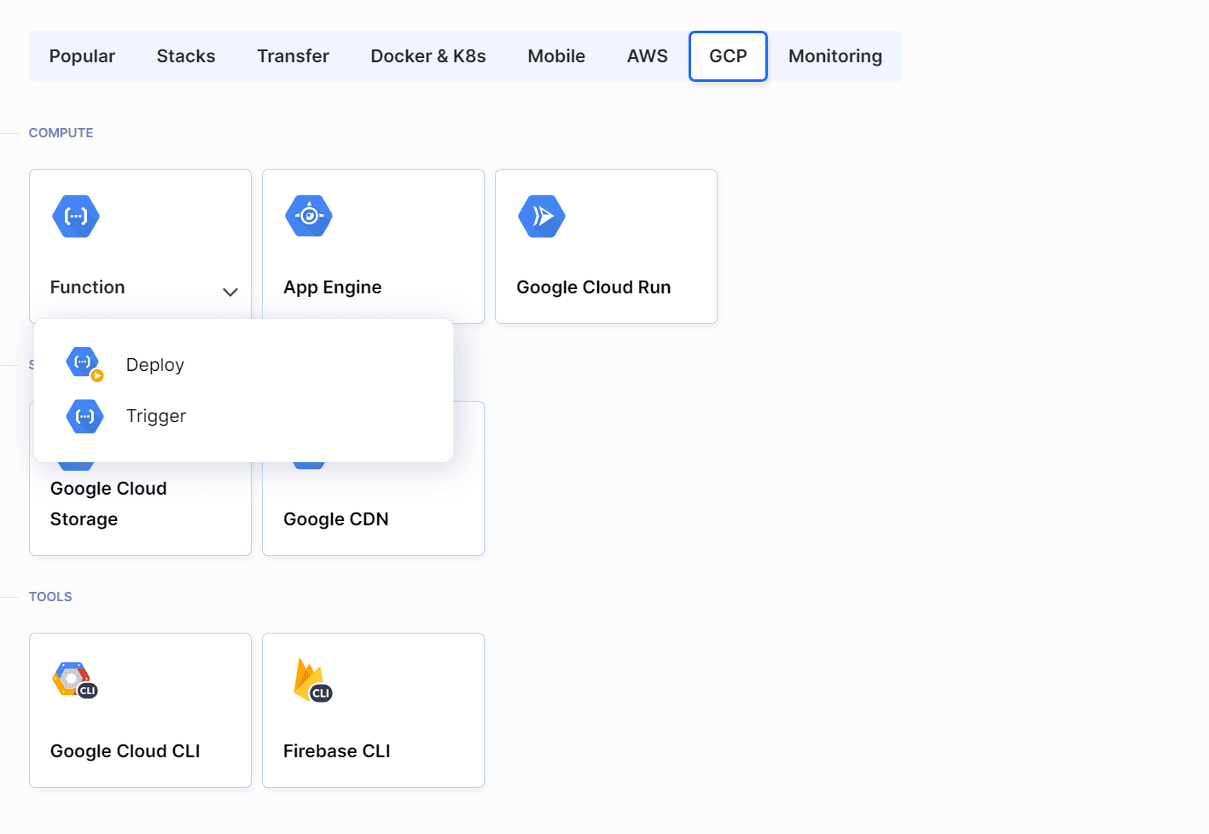1209x834 pixels.
Task: Click the App Engine icon
Action: pyautogui.click(x=309, y=216)
